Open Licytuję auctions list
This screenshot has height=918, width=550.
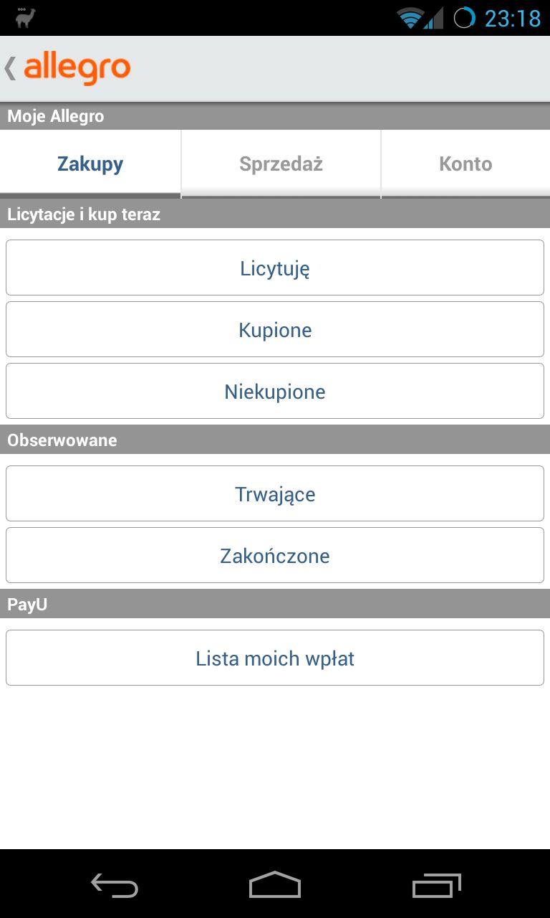[x=275, y=268]
